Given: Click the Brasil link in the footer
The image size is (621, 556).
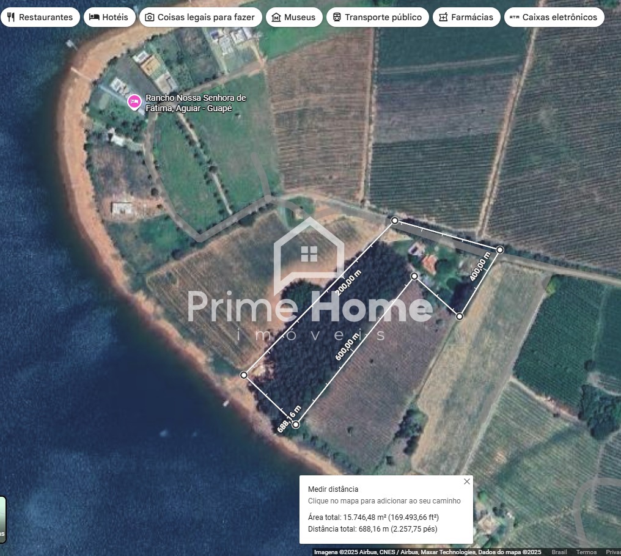Looking at the screenshot, I should pos(559,552).
